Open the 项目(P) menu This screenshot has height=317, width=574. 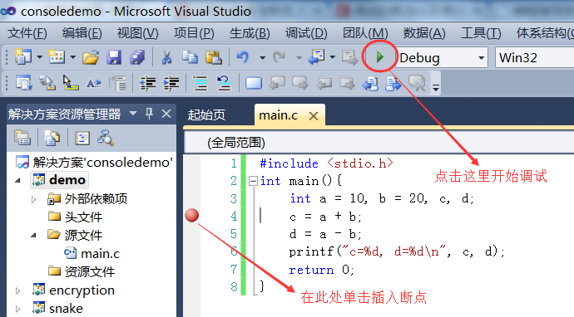(194, 33)
